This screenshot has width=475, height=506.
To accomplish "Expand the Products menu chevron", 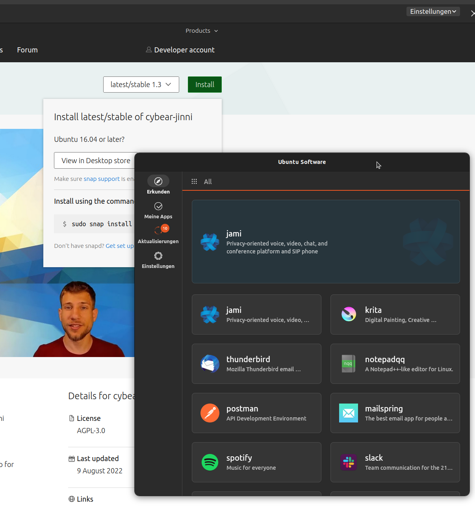I will pyautogui.click(x=216, y=31).
